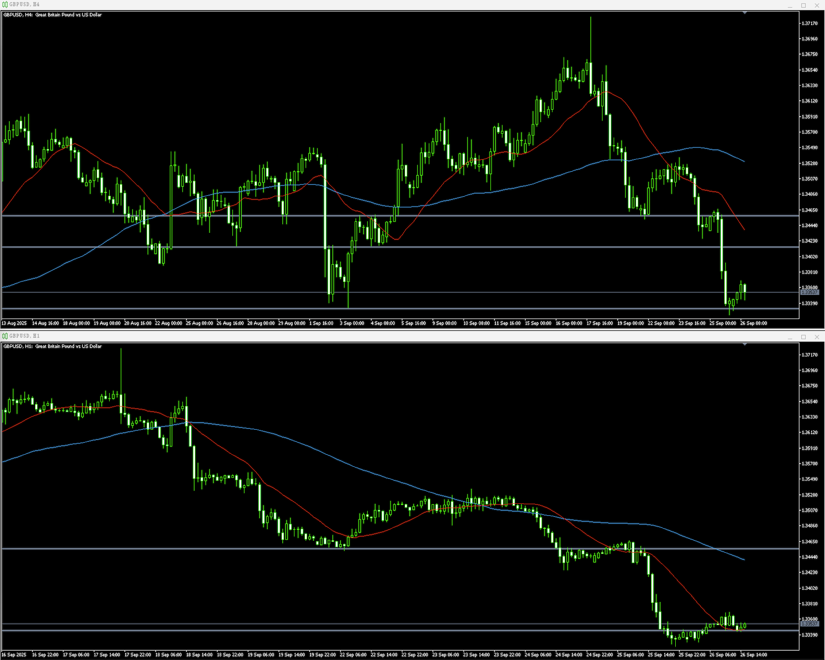Click the GBPUSD,H1 chart window icon
The width and height of the screenshot is (825, 660).
(x=5, y=336)
